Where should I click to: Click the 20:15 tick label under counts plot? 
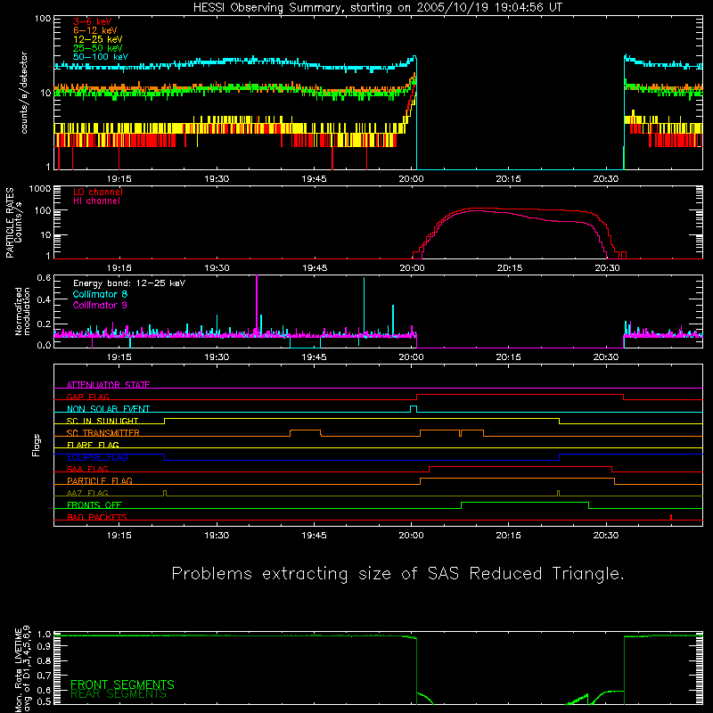(508, 179)
